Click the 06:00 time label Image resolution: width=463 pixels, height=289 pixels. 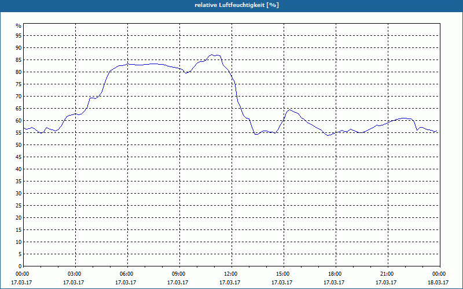click(x=127, y=274)
